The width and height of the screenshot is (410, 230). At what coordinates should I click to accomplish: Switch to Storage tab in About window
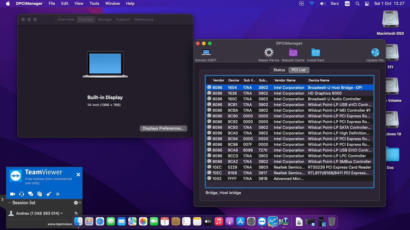tap(105, 19)
